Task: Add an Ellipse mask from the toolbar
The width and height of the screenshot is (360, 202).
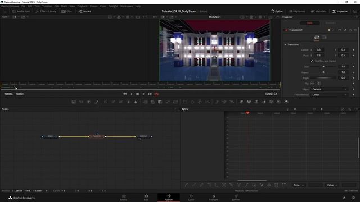Action: click(192, 102)
